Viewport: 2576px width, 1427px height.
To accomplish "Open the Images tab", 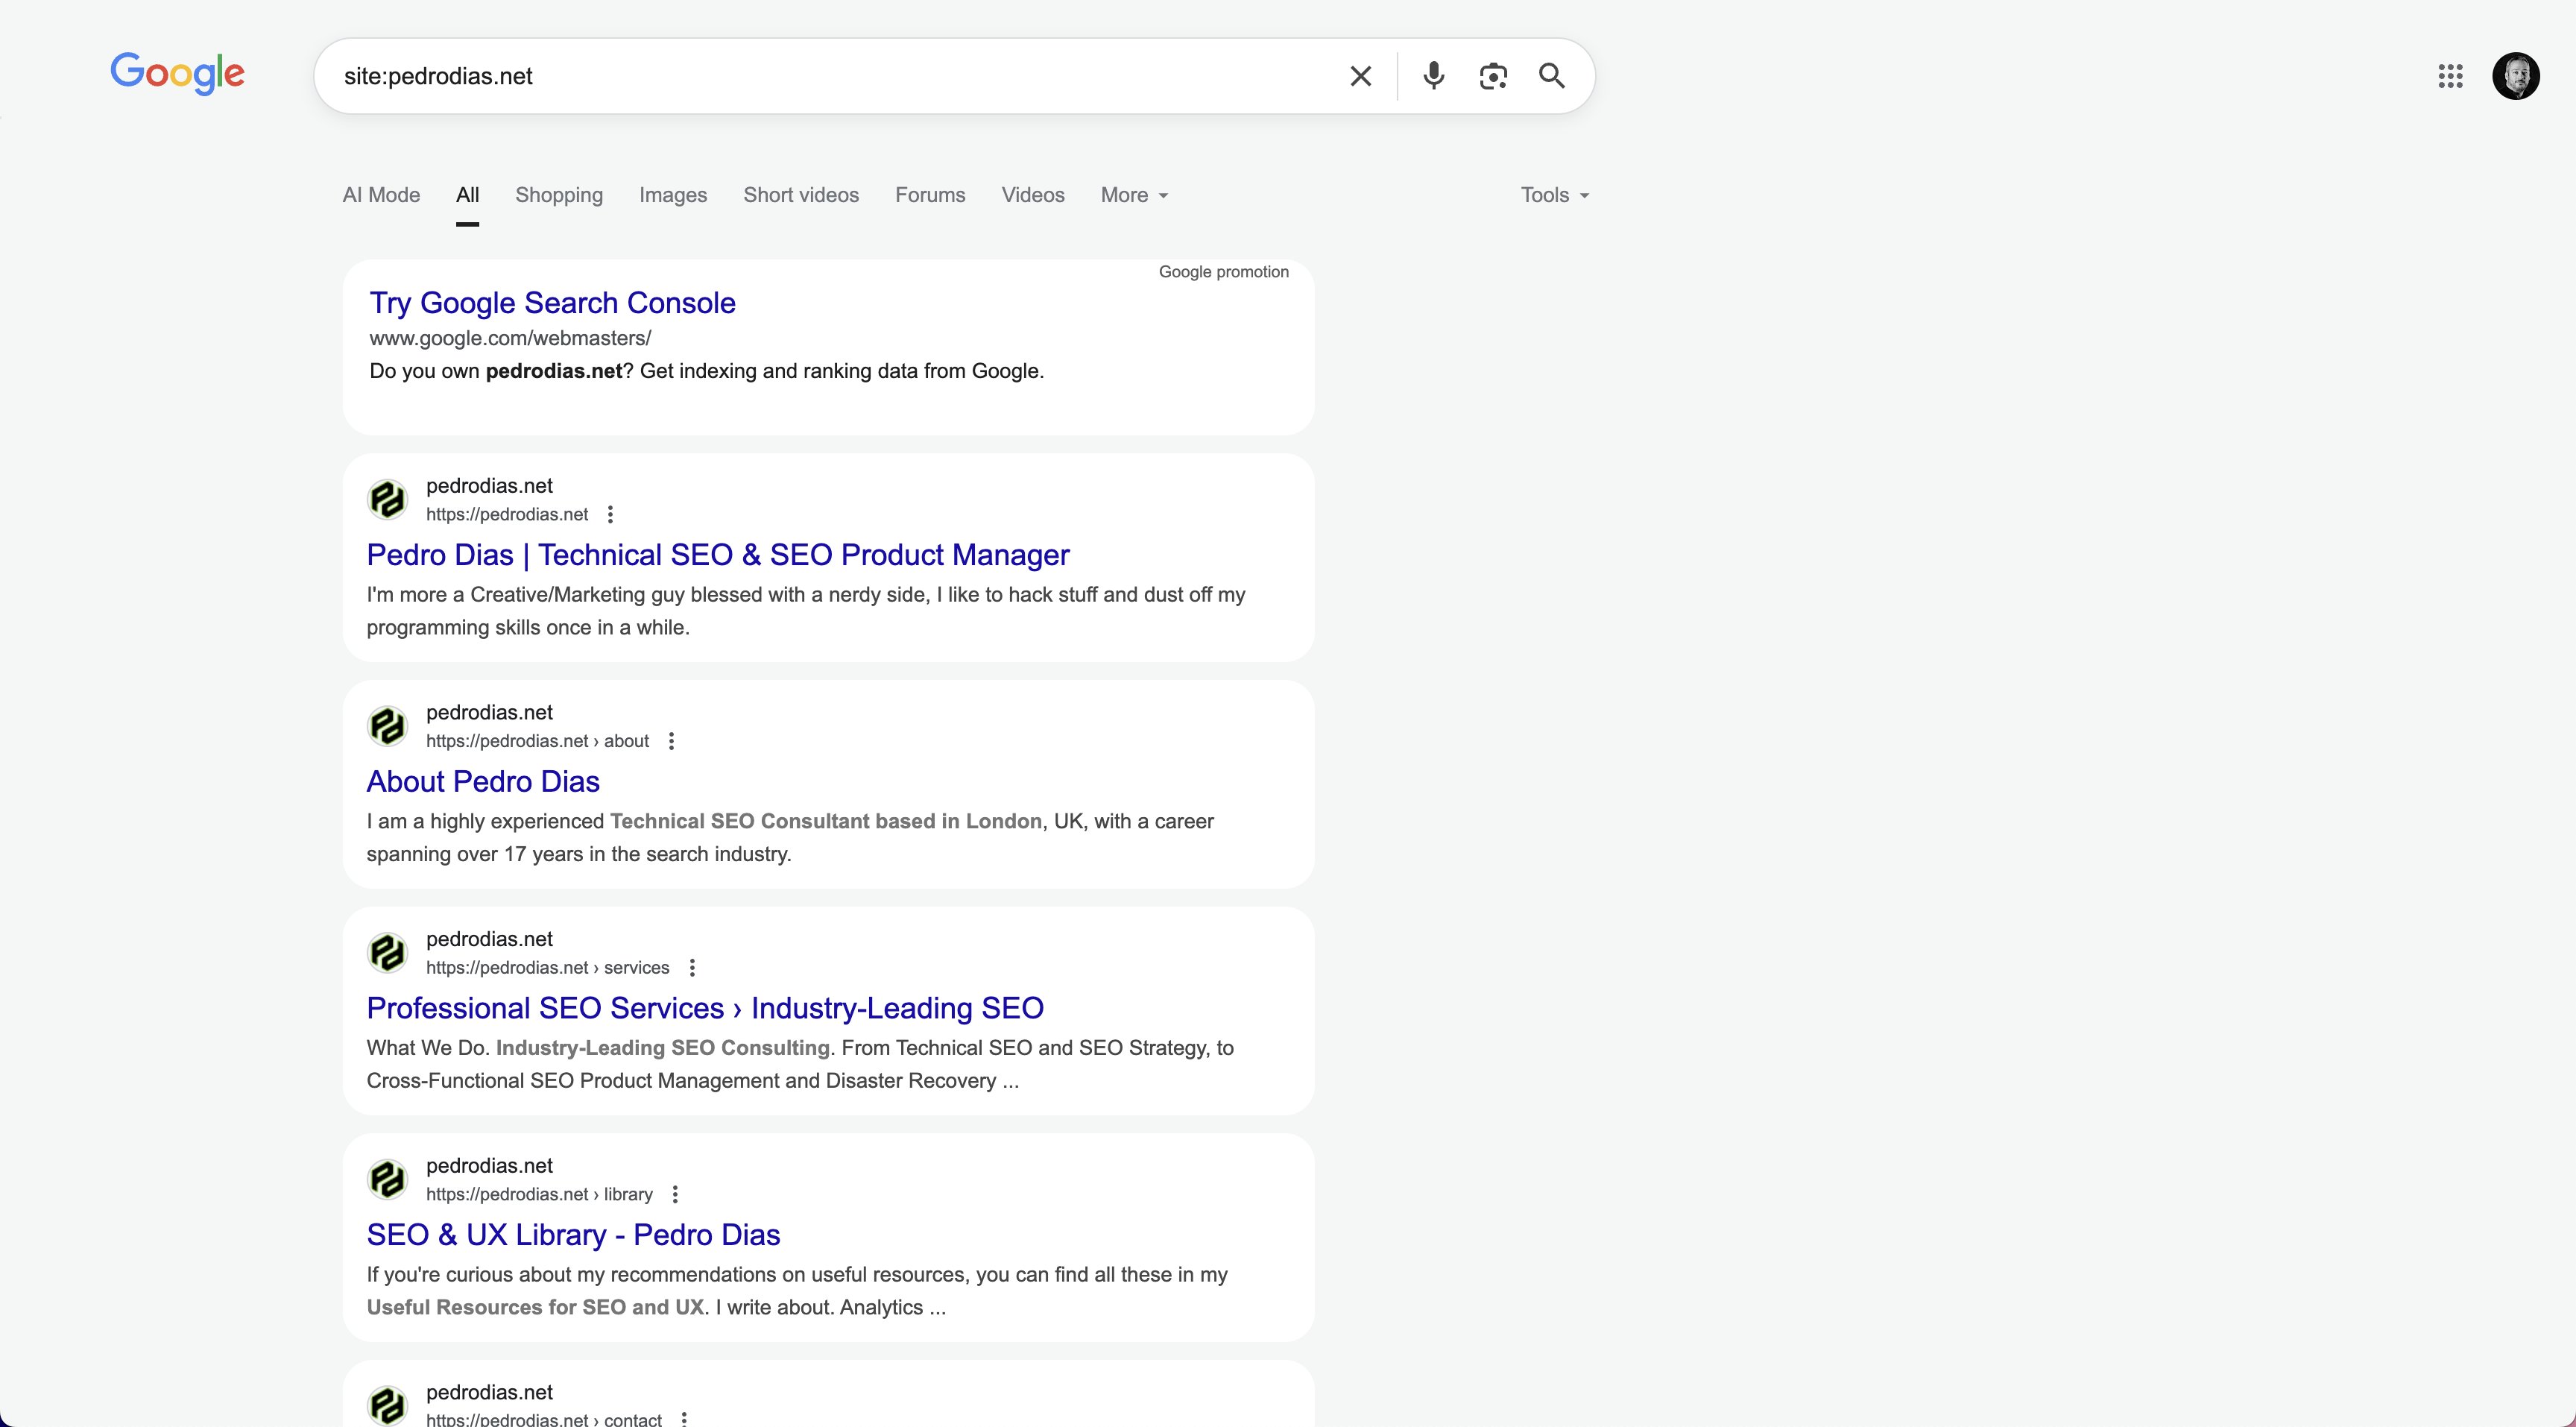I will coord(673,195).
